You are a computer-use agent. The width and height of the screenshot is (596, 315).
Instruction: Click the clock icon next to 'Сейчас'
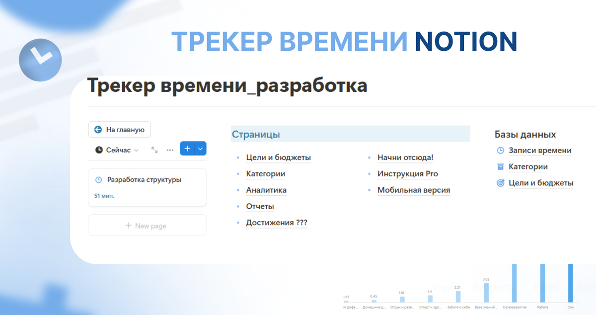pos(99,150)
